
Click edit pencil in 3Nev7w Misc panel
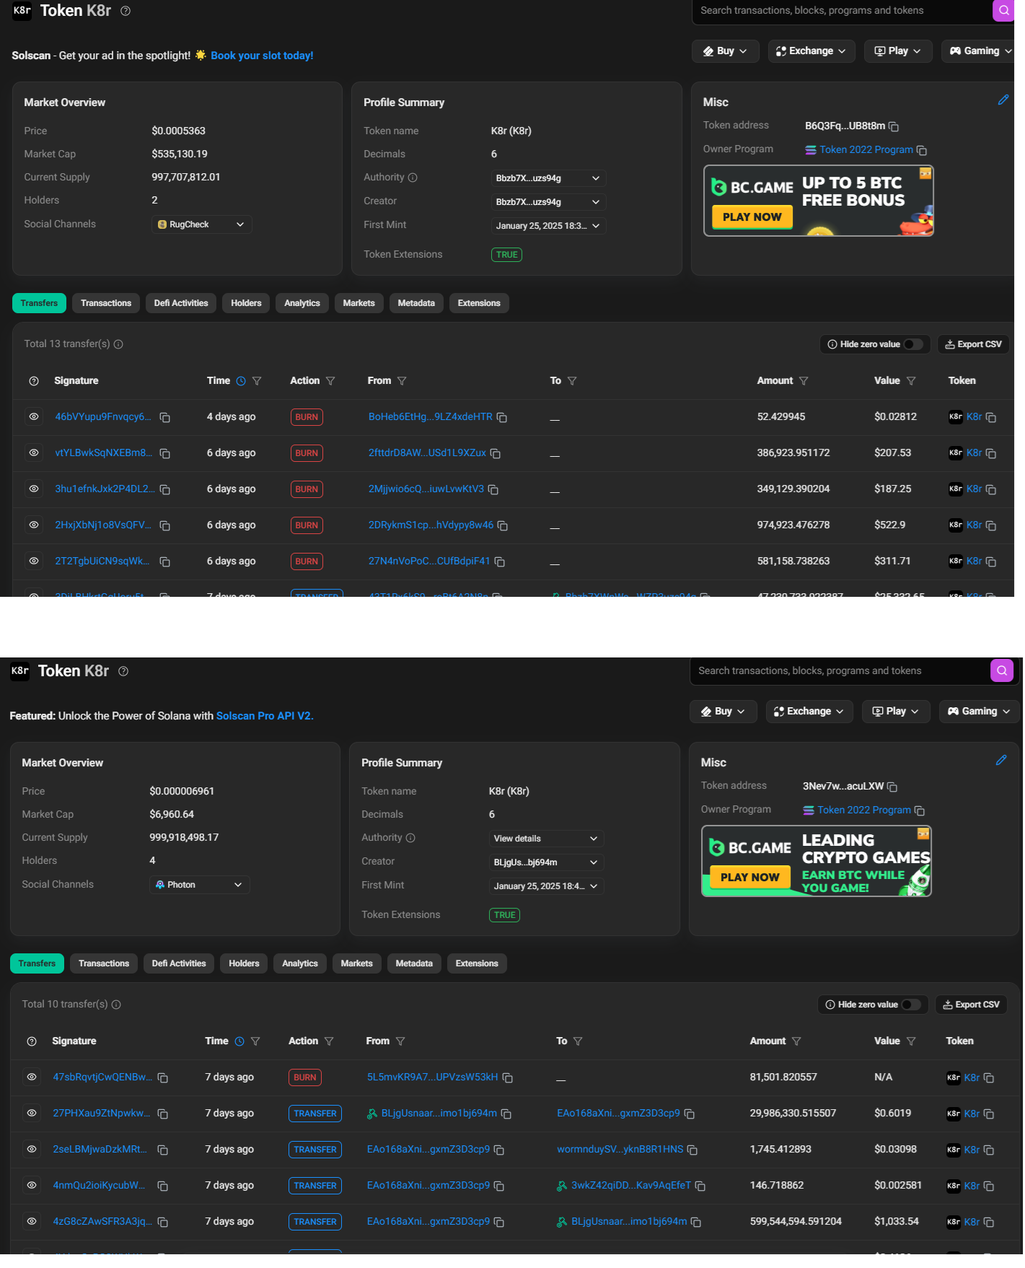pos(1000,760)
